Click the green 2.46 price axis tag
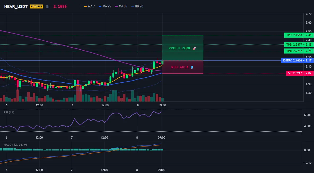This screenshot has height=173, width=314. click(x=309, y=35)
